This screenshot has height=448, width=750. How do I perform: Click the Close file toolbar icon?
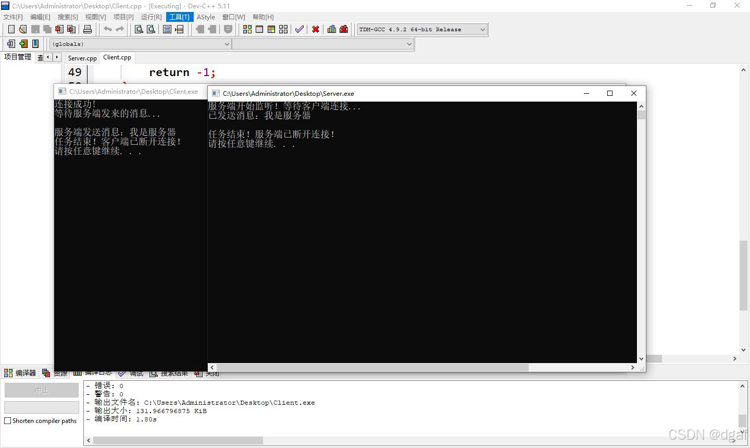tap(60, 29)
